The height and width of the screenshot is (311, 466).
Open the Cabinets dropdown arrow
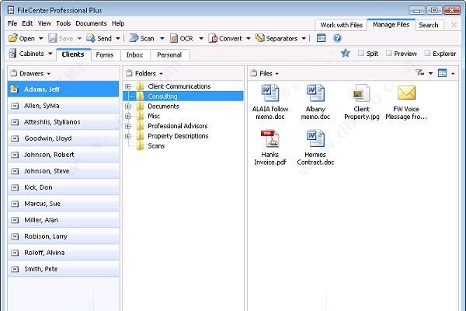(x=50, y=54)
